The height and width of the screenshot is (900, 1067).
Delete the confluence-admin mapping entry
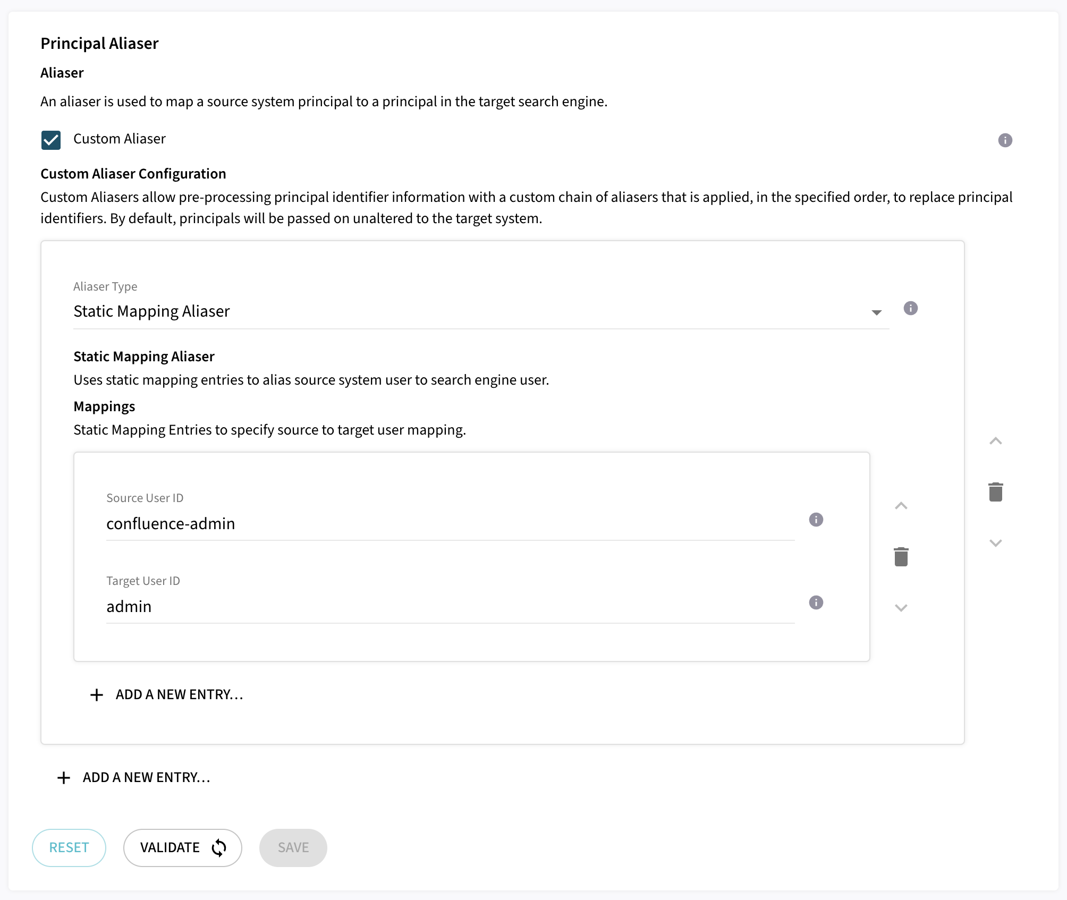[x=901, y=557]
